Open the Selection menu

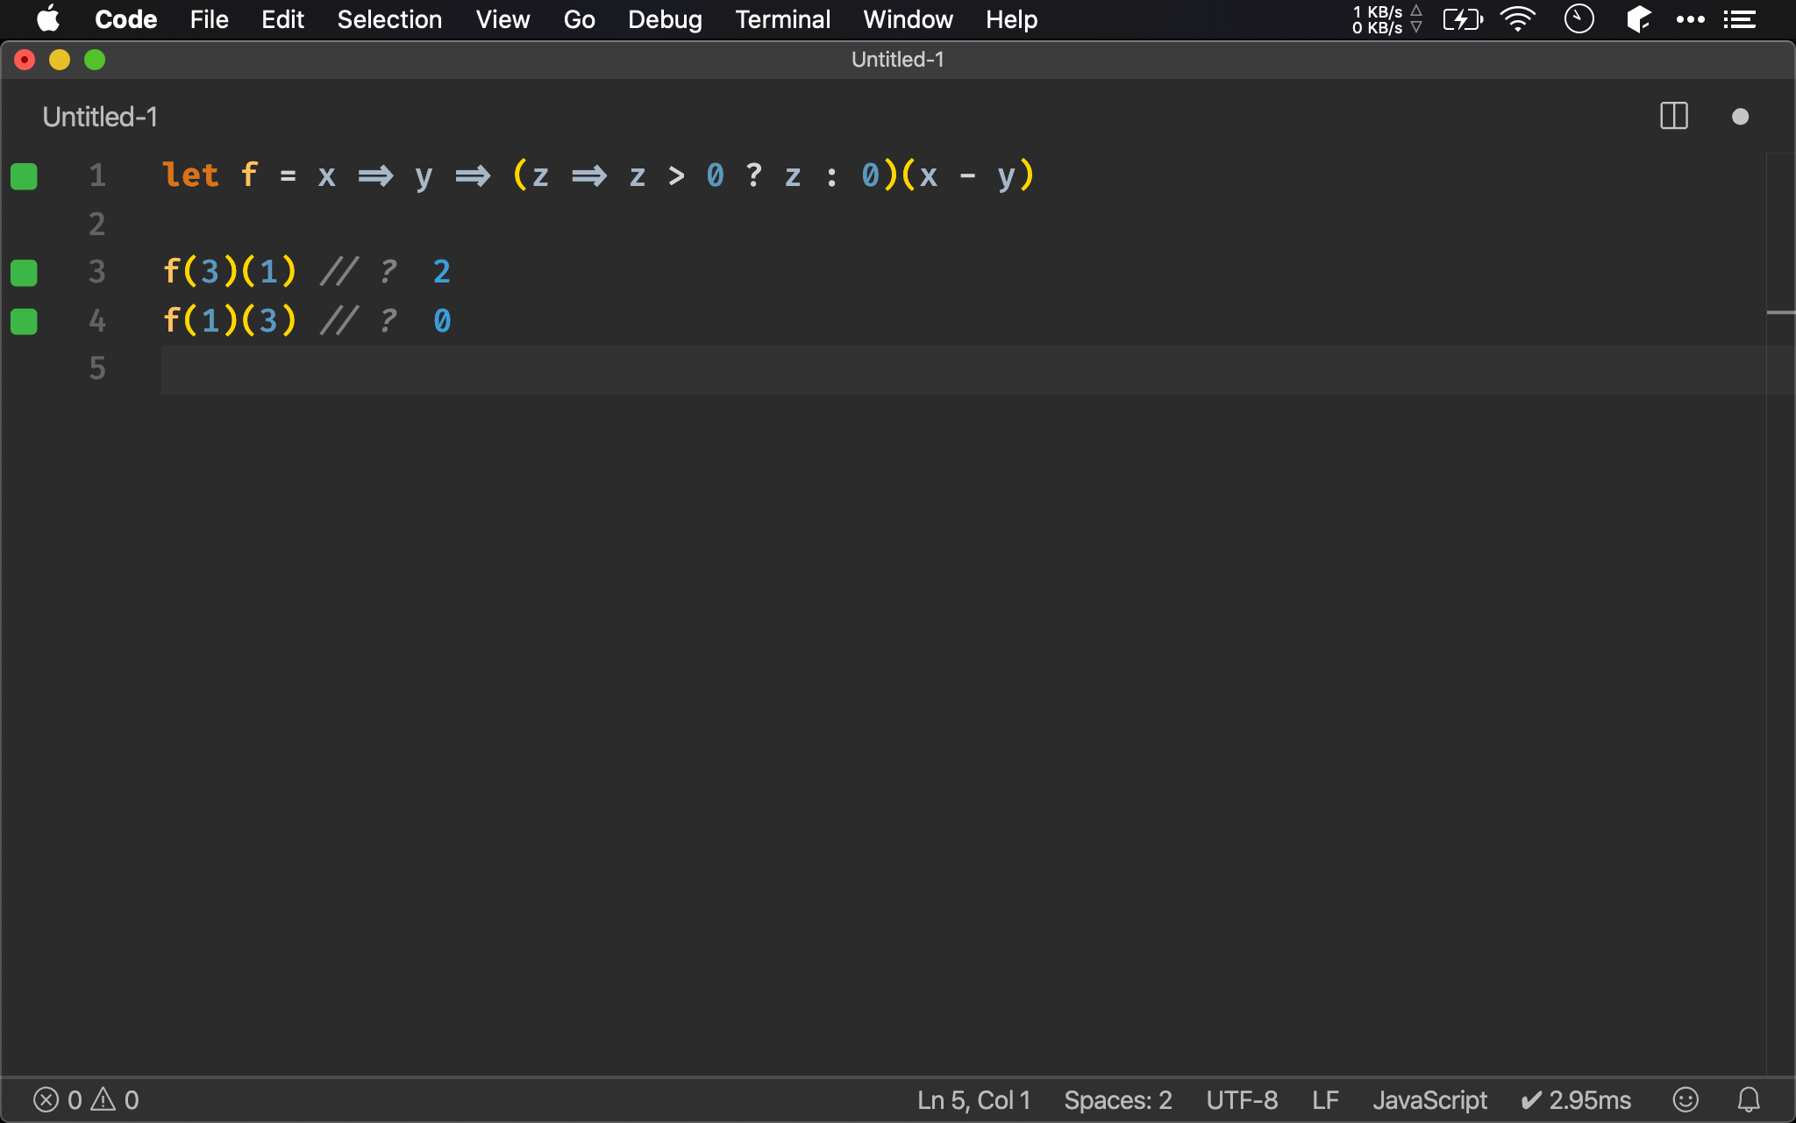389,19
